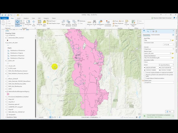Switch to the Environments tab
Image resolution: width=178 pixels, height=133 pixels.
click(155, 35)
